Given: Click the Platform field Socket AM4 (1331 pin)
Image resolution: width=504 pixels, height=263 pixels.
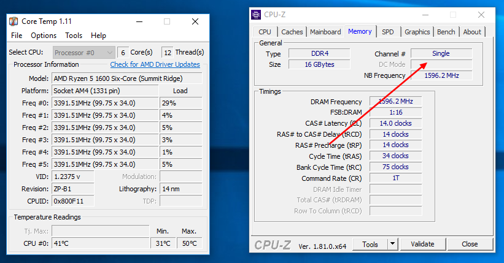Looking at the screenshot, I should point(105,91).
